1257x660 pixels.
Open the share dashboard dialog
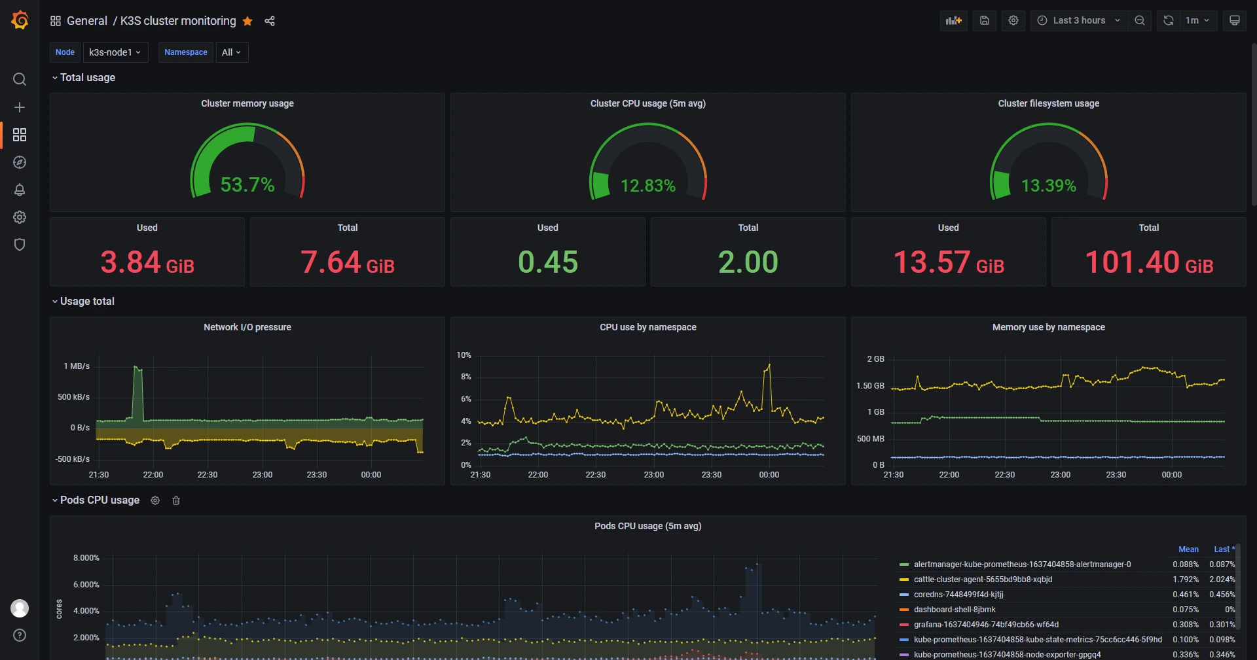tap(269, 21)
